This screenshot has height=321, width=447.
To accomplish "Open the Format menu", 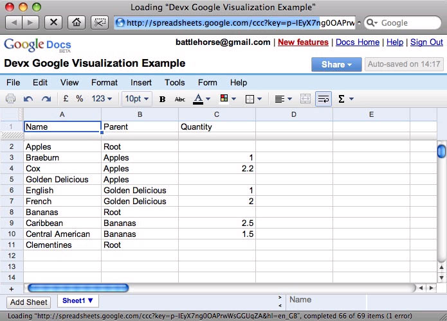I will click(x=104, y=83).
